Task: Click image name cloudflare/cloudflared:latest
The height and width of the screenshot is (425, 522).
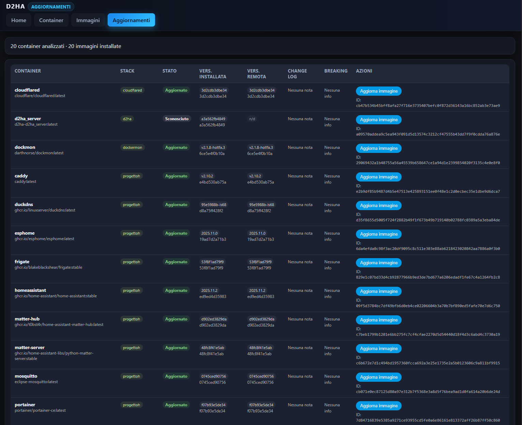Action: tap(40, 96)
